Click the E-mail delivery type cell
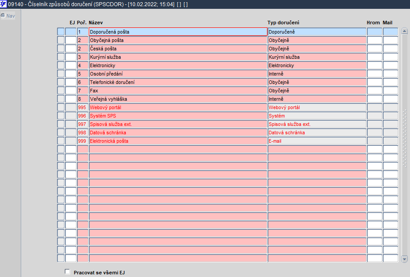Image resolution: width=410 pixels, height=277 pixels. tap(317, 140)
